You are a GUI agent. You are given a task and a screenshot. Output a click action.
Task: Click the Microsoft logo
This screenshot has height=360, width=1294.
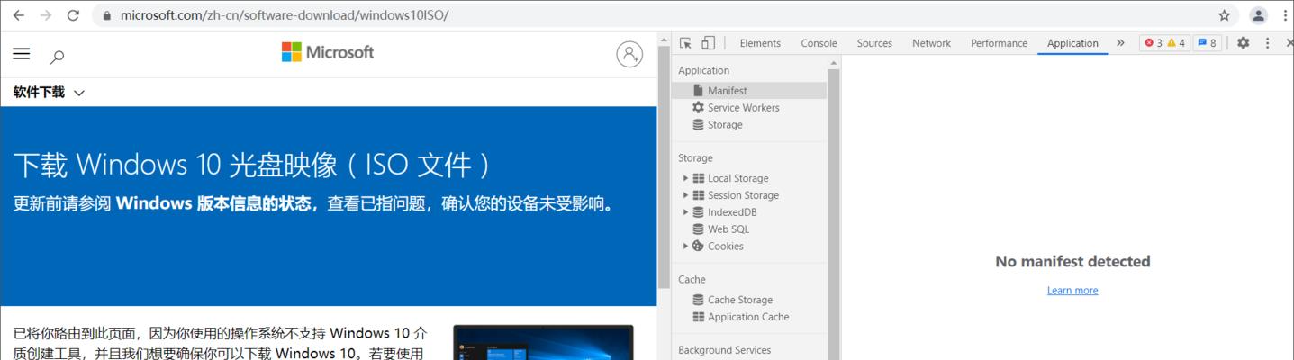pos(328,52)
